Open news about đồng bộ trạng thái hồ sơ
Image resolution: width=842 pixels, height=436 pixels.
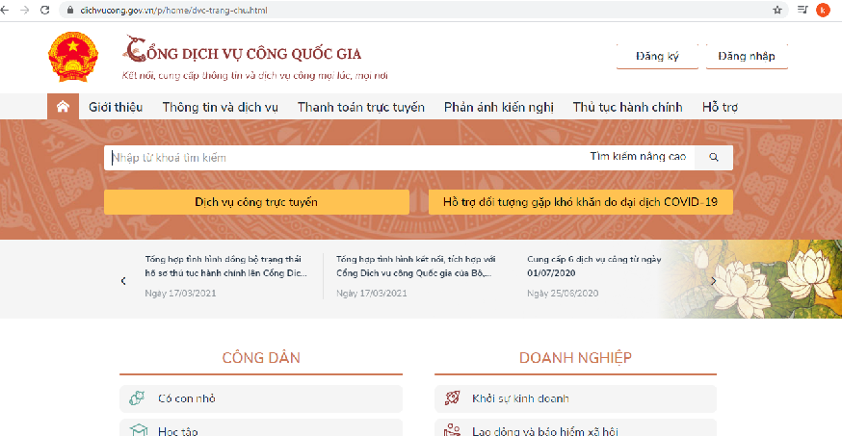(x=225, y=266)
